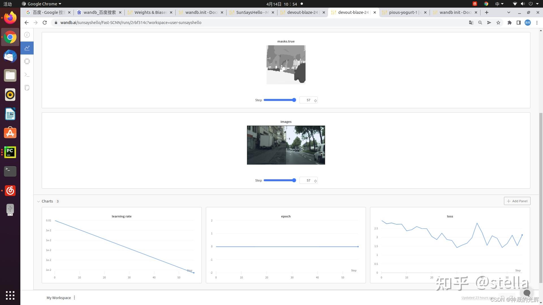543x305 pixels.
Task: Reload the wandb page
Action: (45, 23)
